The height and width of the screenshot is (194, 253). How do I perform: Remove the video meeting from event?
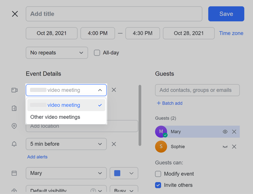coord(114,90)
